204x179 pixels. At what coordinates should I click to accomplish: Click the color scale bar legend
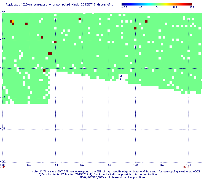coord(157,4)
